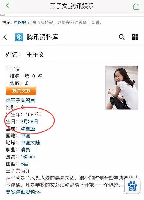The height and width of the screenshot is (200, 144).
Task: Open the 162cm height link
Action: pyautogui.click(x=28, y=157)
